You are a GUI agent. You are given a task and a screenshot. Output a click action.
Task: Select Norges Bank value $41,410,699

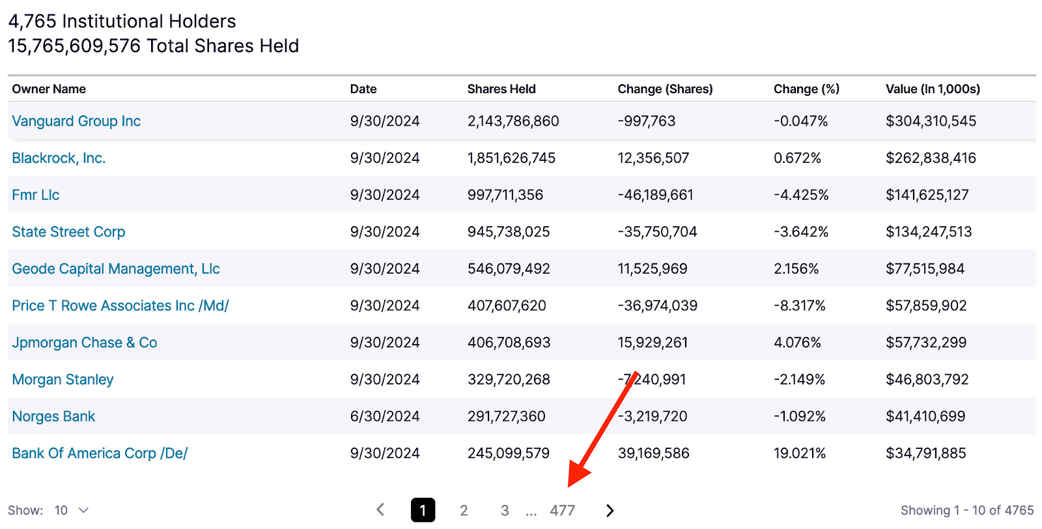pos(925,416)
